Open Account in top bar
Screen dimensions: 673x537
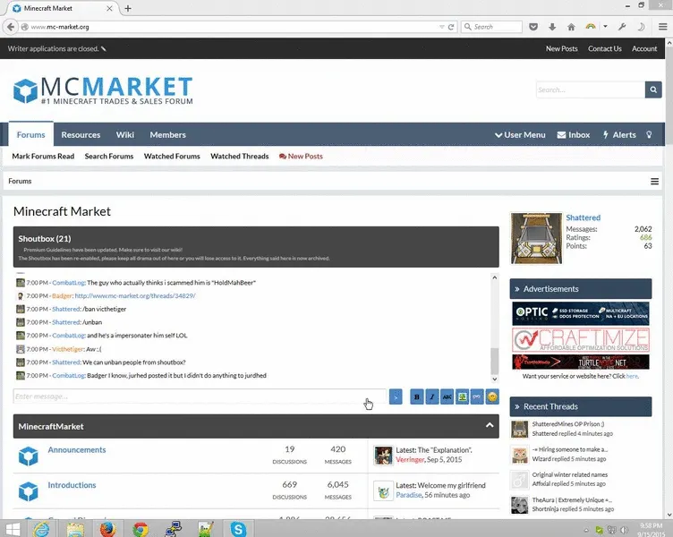(x=644, y=48)
